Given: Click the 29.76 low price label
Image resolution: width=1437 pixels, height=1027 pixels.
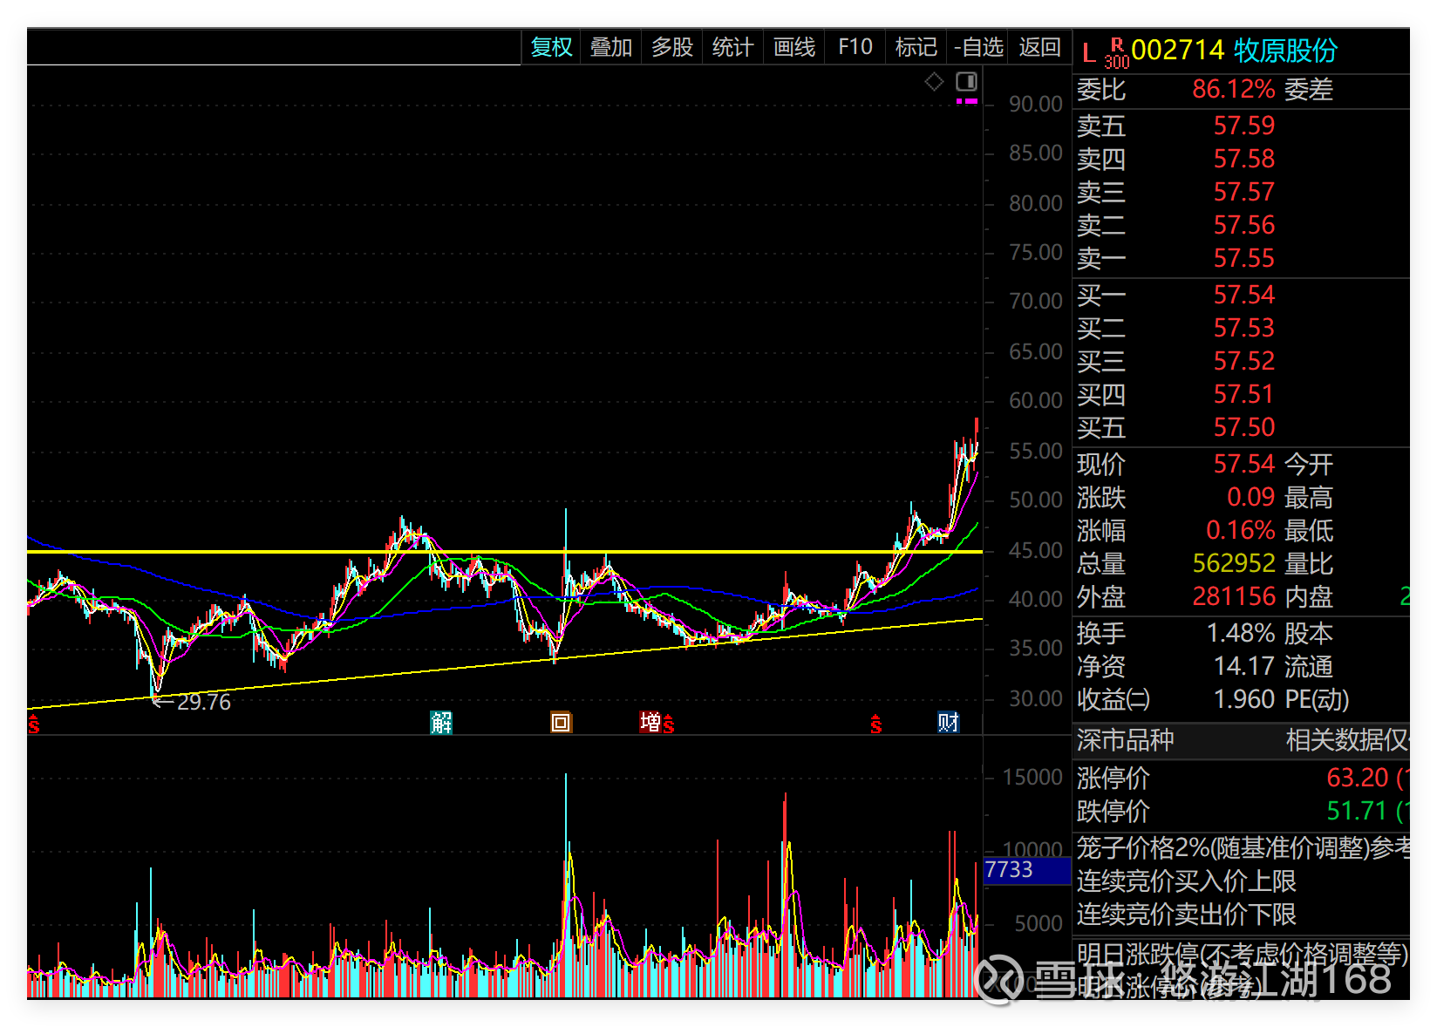Looking at the screenshot, I should click(x=204, y=702).
